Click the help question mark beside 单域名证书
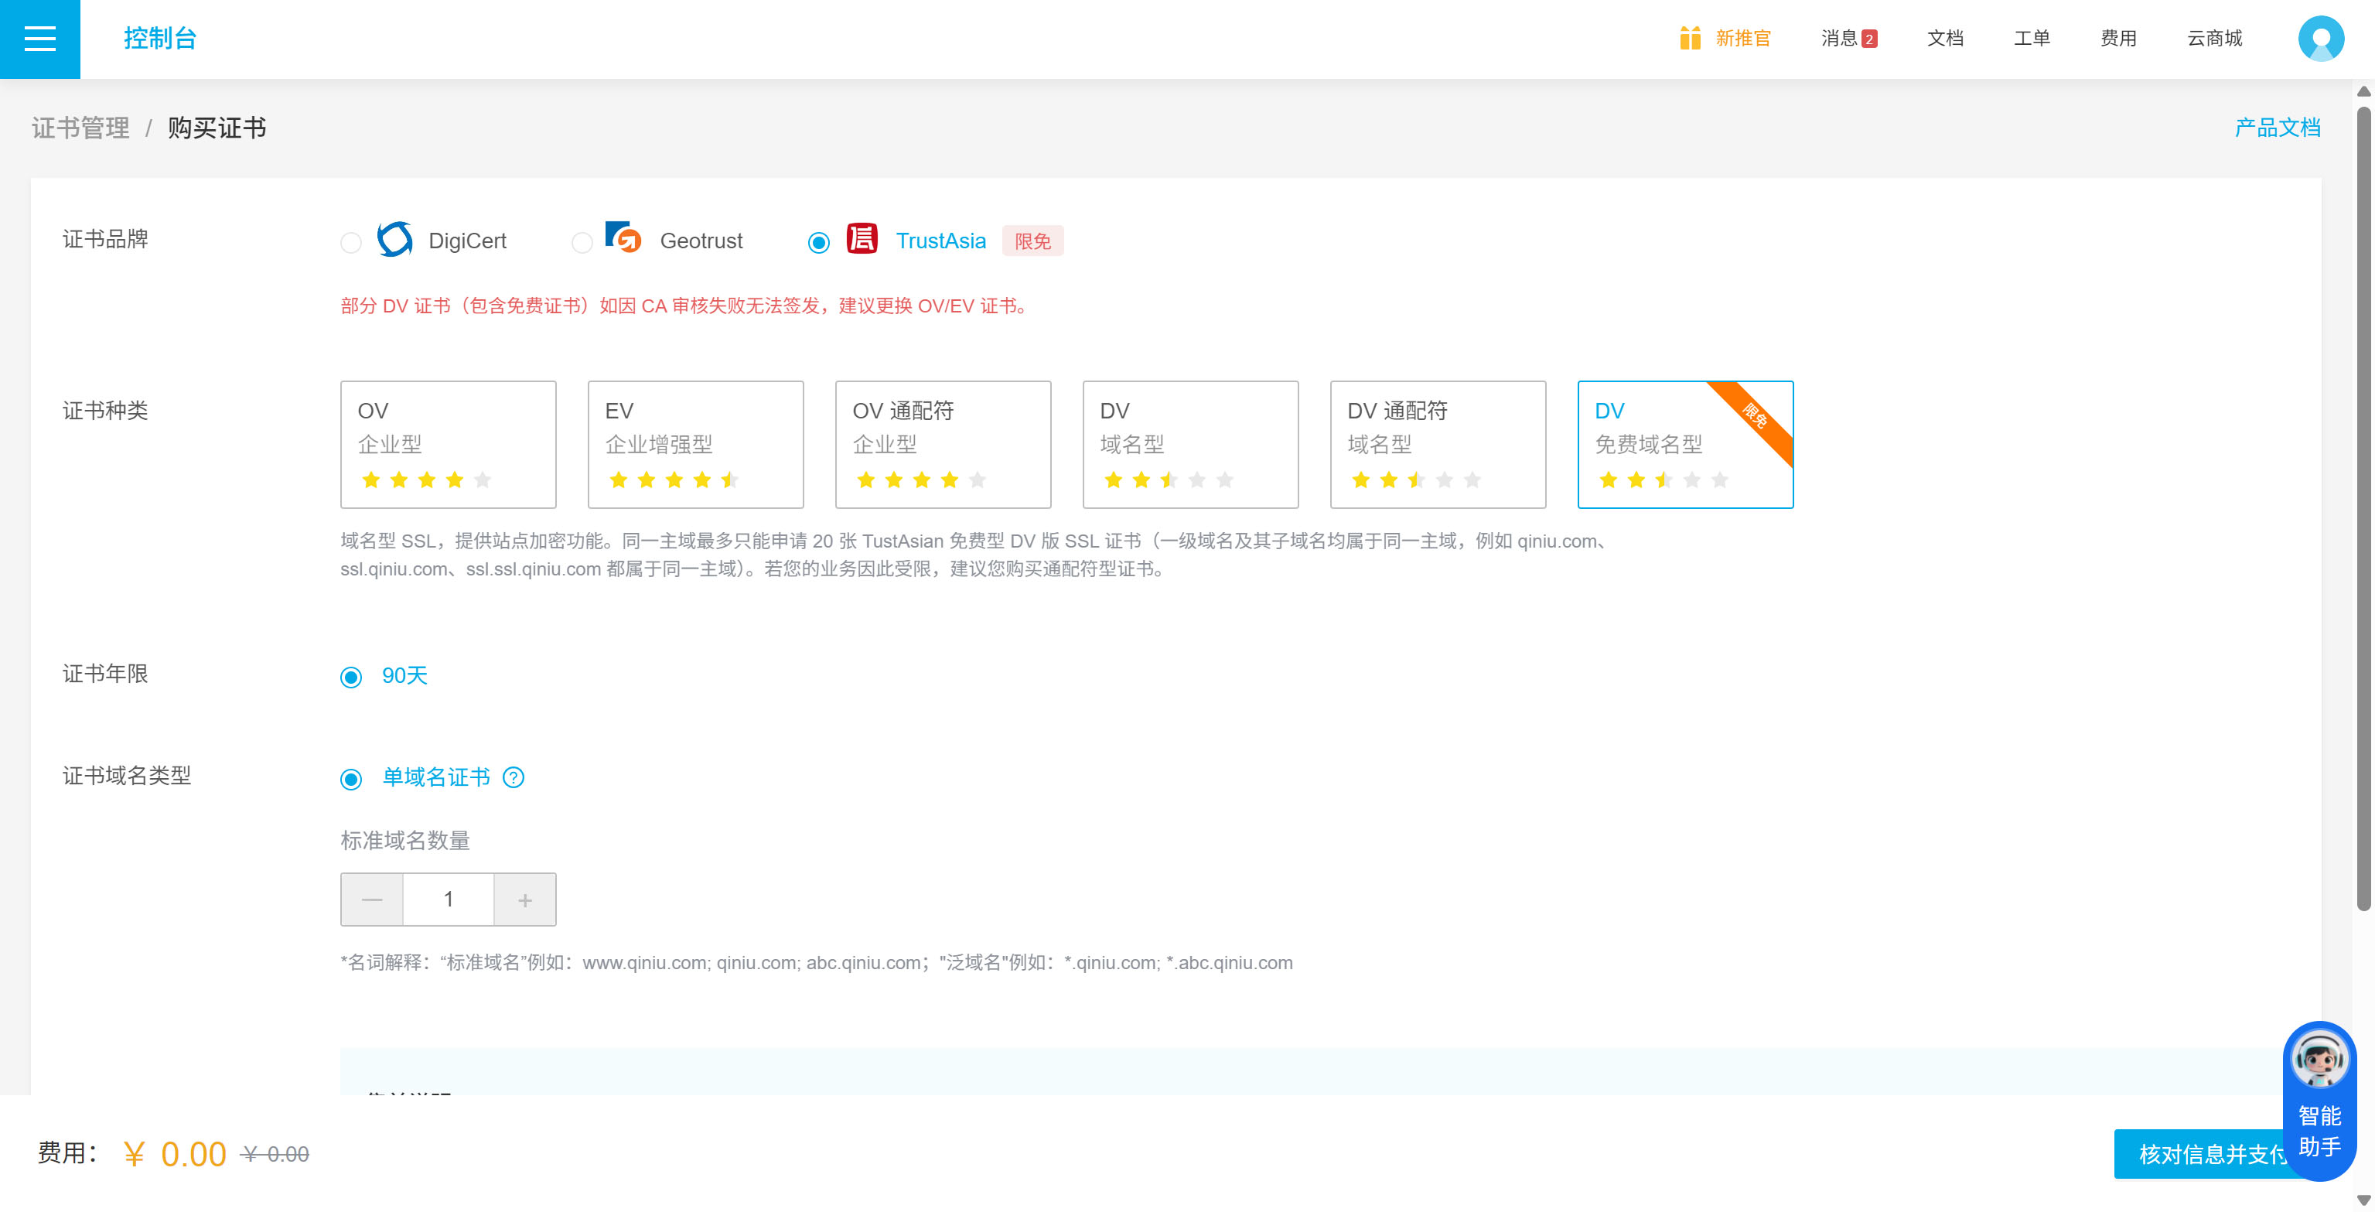Image resolution: width=2375 pixels, height=1212 pixels. [514, 777]
